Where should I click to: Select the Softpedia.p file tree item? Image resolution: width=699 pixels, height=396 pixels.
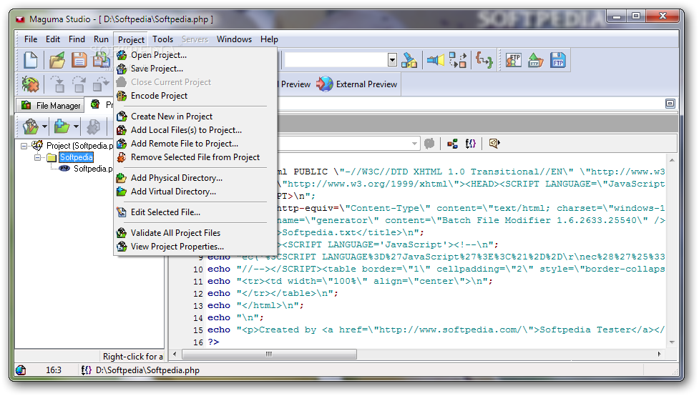click(x=93, y=169)
